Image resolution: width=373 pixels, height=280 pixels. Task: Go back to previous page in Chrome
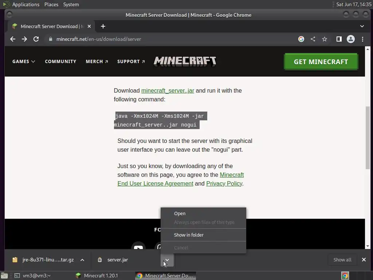pos(13,39)
